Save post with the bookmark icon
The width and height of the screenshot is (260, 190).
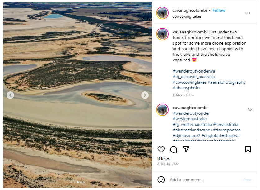(248, 149)
